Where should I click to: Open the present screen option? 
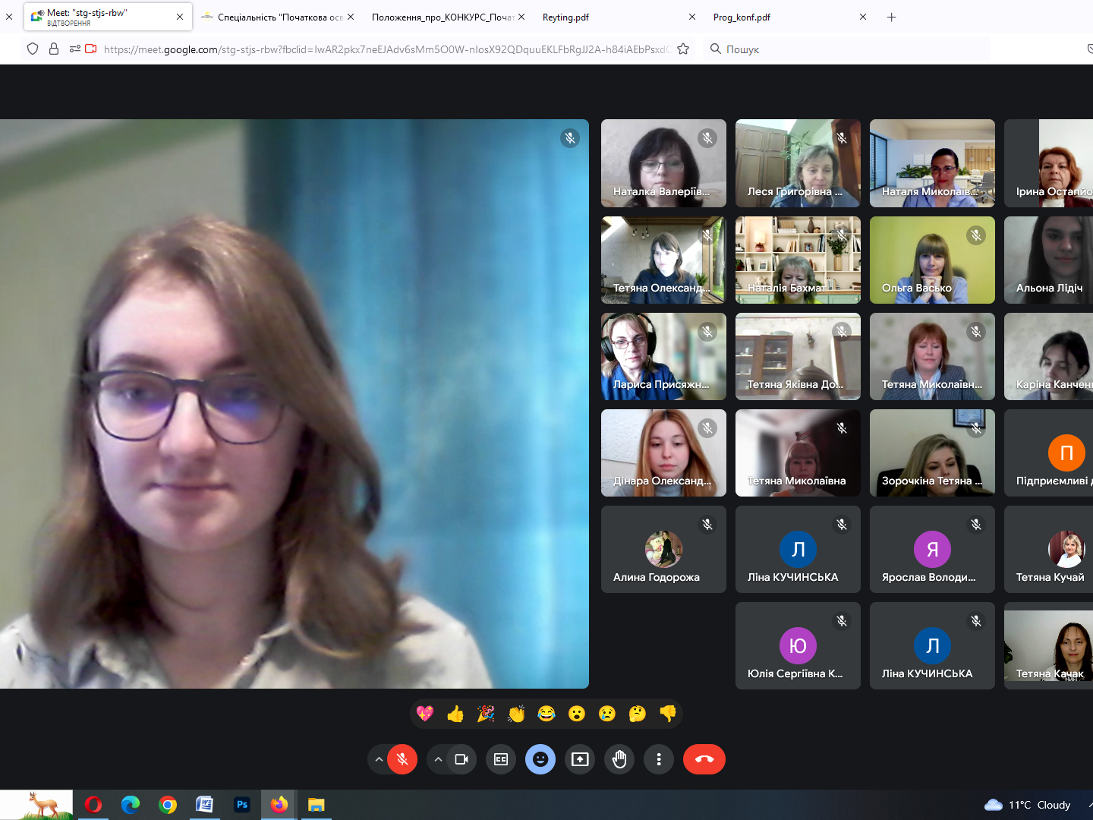coord(580,759)
